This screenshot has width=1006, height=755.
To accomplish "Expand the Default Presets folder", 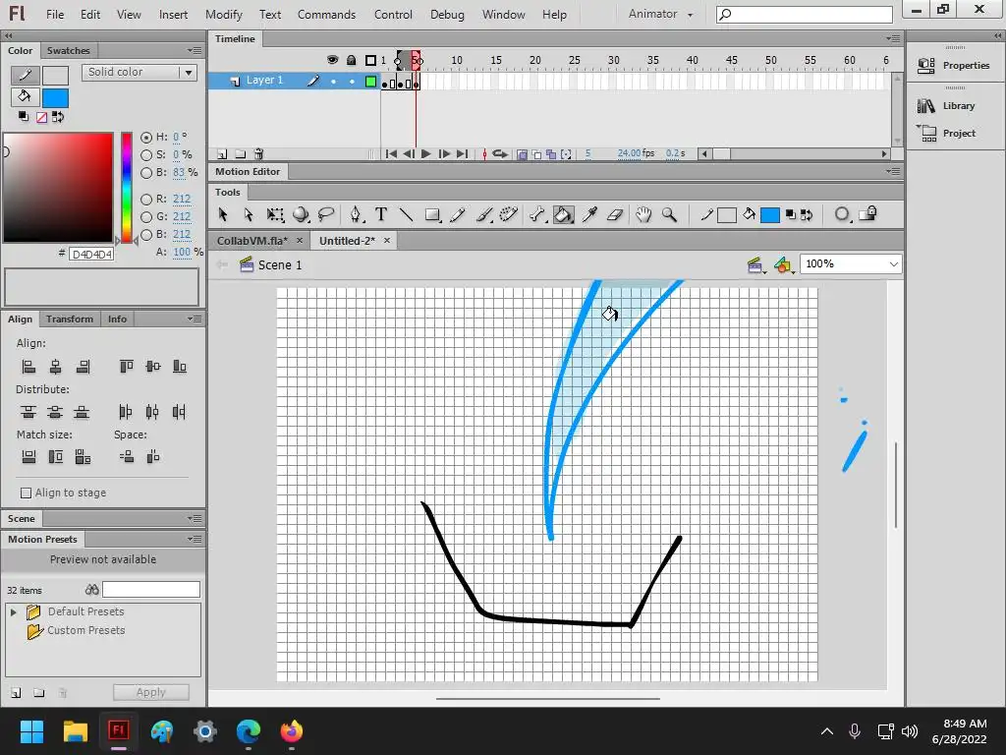I will (x=14, y=611).
